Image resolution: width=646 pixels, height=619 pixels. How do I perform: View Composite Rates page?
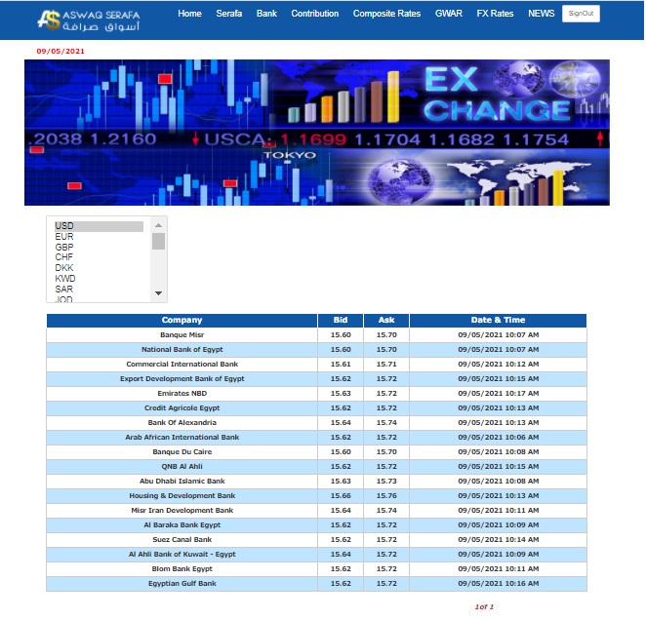tap(386, 14)
